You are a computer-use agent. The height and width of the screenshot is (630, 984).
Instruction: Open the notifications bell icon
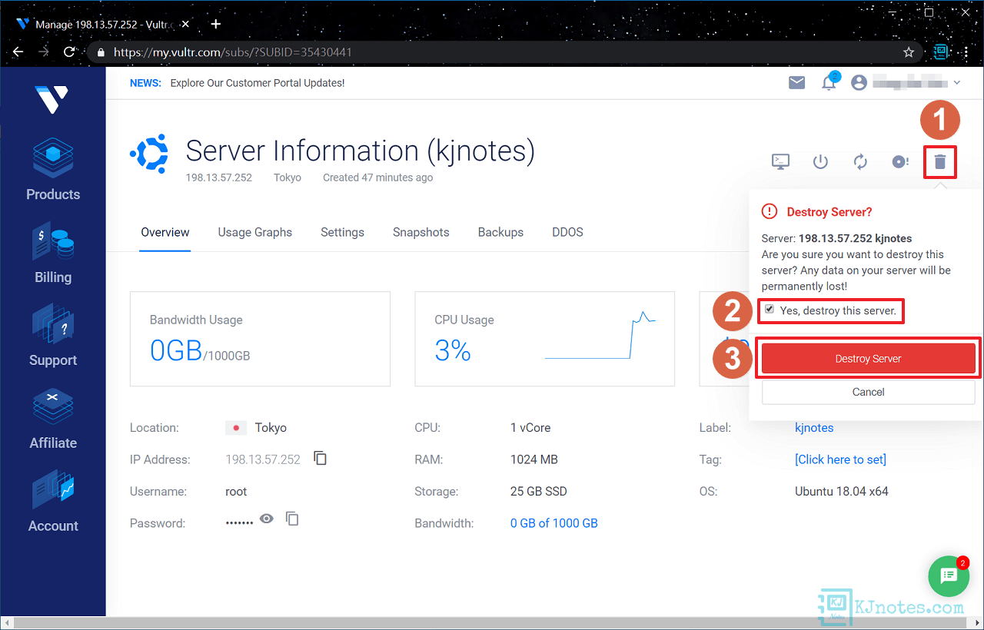pos(829,83)
